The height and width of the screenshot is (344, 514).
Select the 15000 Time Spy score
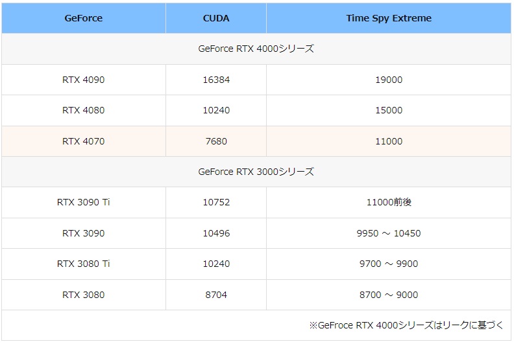388,110
